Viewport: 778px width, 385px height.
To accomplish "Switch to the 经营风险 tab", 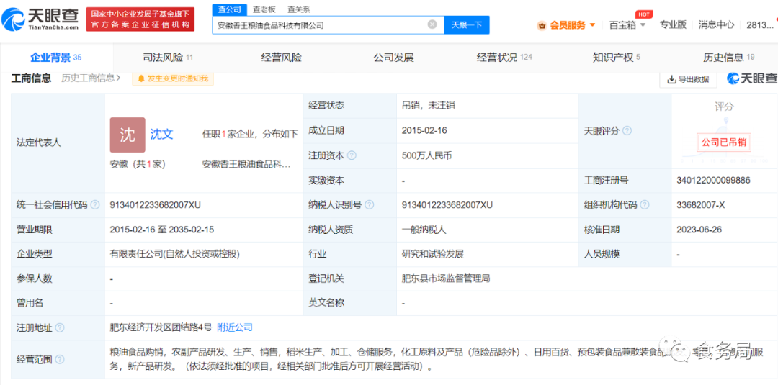I will 282,58.
